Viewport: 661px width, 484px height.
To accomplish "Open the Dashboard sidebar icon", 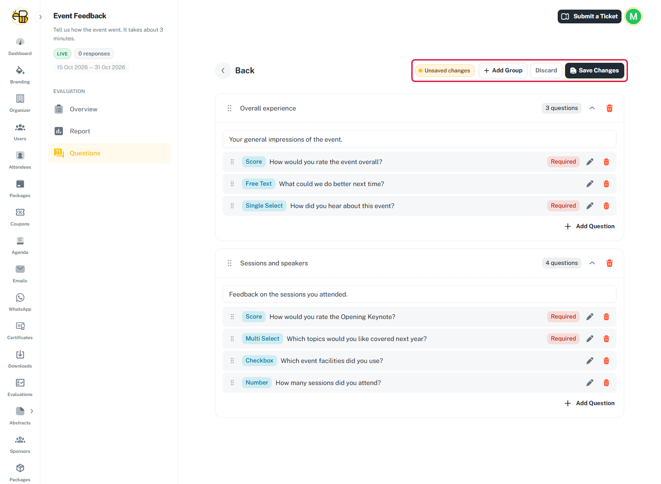I will tap(20, 47).
